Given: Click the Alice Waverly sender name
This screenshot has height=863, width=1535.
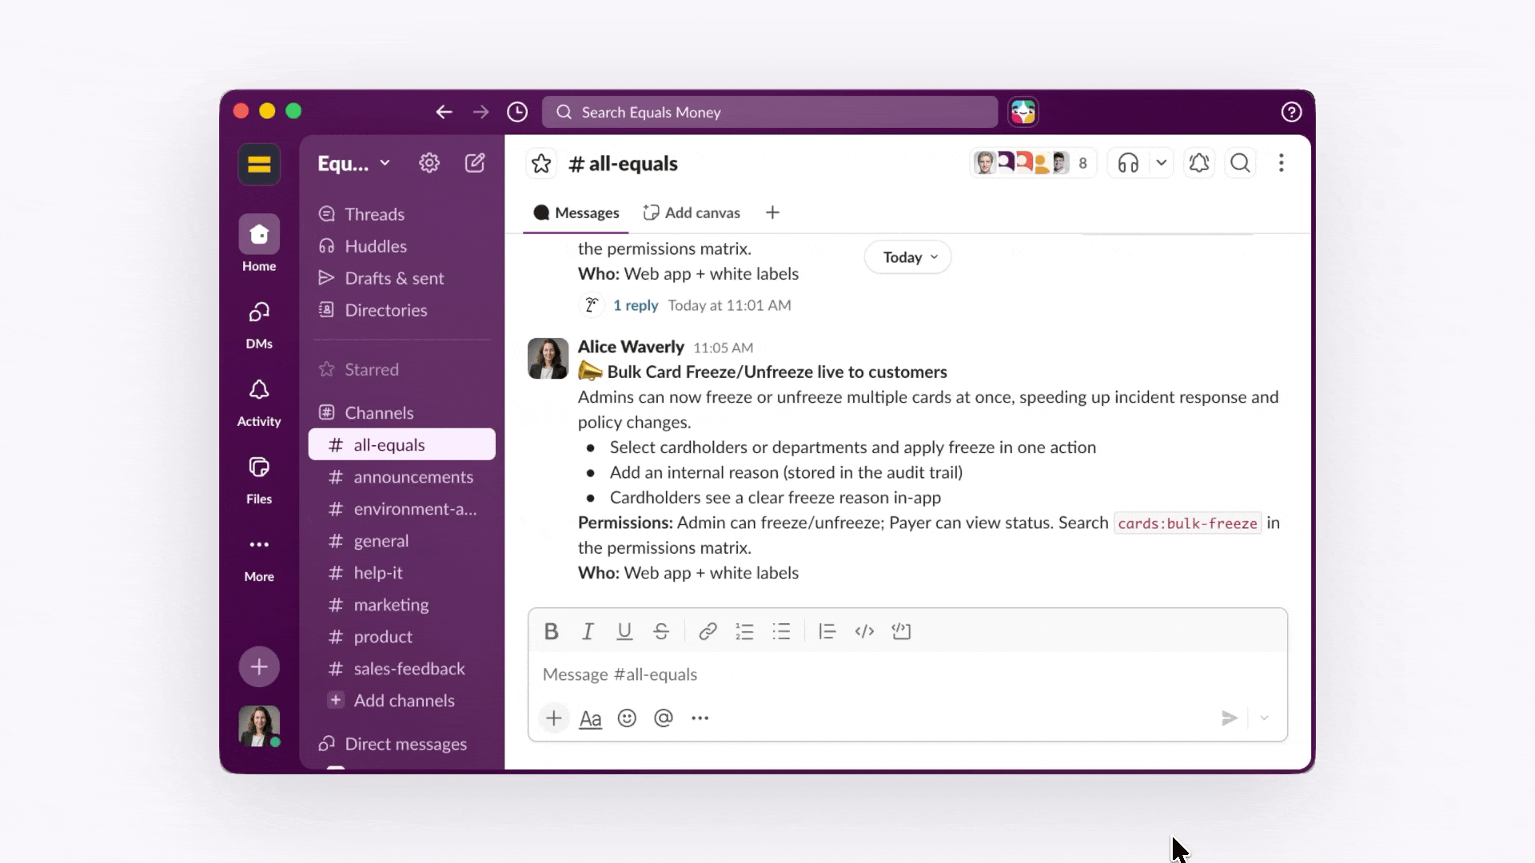Looking at the screenshot, I should [x=631, y=347].
